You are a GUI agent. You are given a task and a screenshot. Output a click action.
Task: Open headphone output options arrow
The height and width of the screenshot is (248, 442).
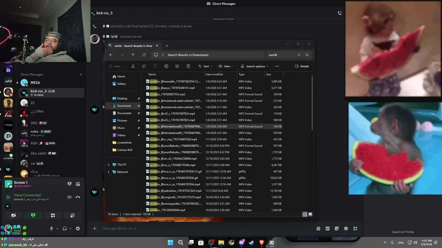pos(70,228)
